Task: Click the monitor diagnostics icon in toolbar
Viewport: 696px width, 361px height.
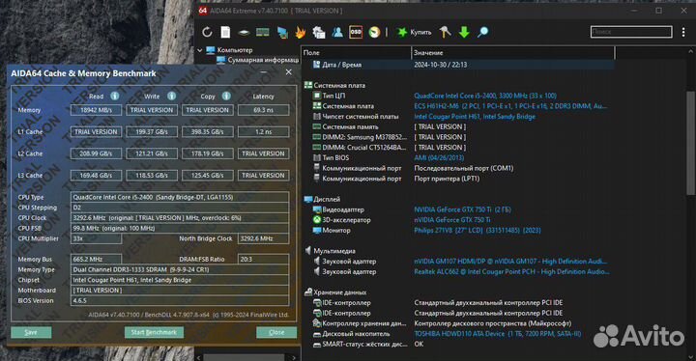Action: click(282, 32)
